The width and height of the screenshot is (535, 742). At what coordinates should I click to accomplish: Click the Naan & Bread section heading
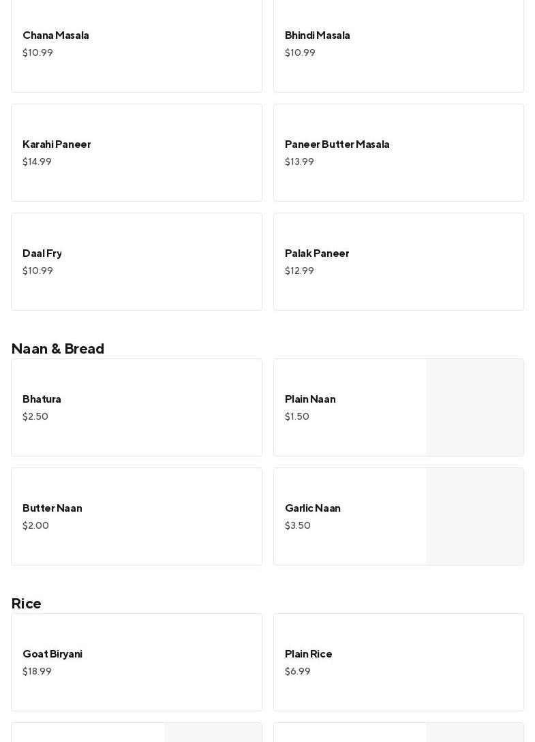(58, 349)
